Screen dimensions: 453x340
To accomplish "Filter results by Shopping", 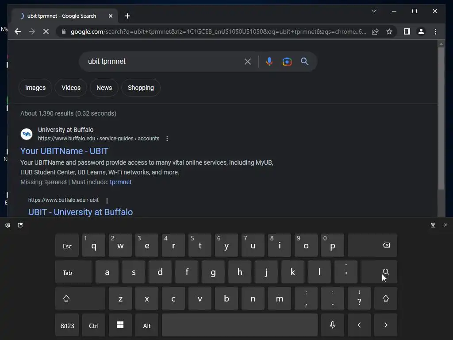I will pos(141,88).
